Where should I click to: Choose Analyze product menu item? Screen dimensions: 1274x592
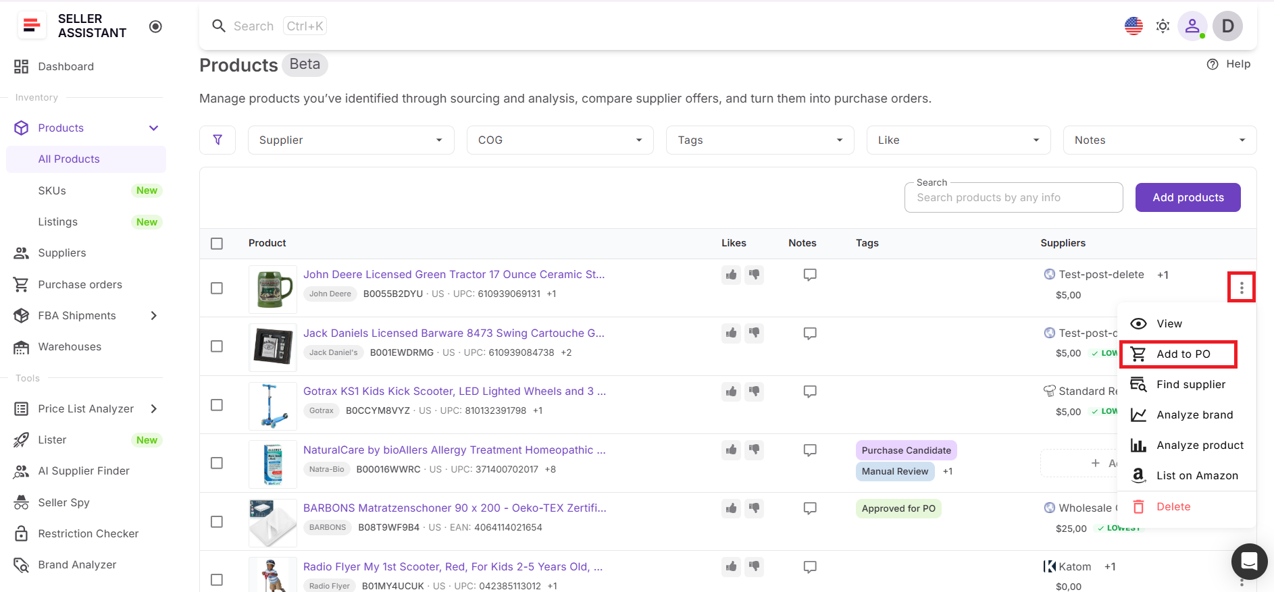click(x=1186, y=446)
